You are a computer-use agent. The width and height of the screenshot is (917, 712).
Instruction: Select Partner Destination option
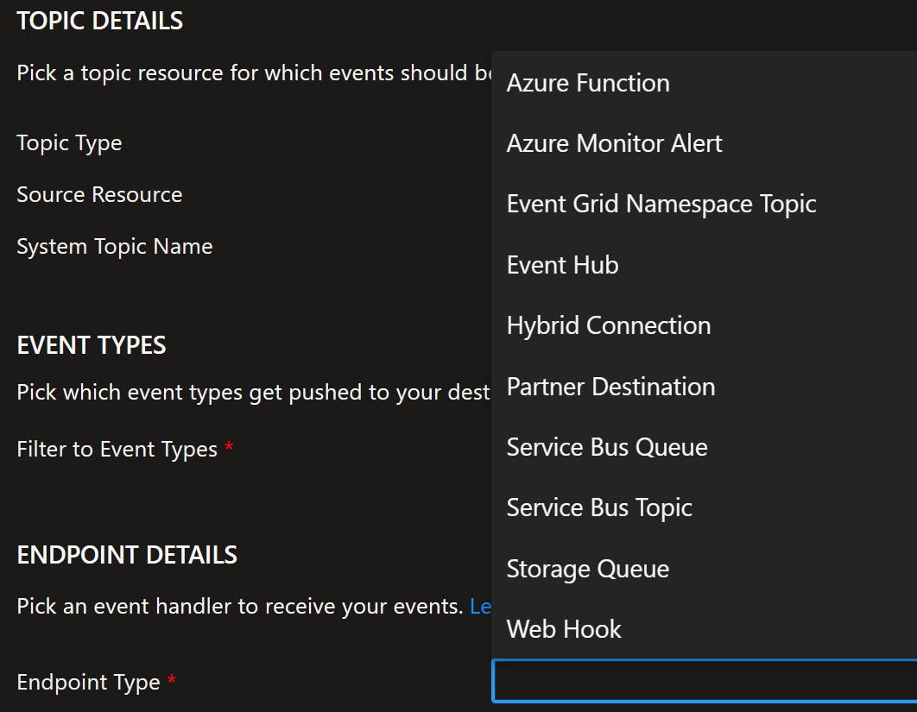click(704, 387)
